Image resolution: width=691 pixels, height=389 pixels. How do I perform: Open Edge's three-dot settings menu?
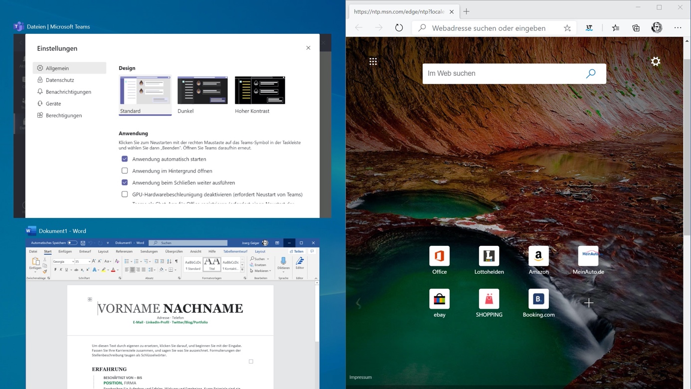point(678,28)
